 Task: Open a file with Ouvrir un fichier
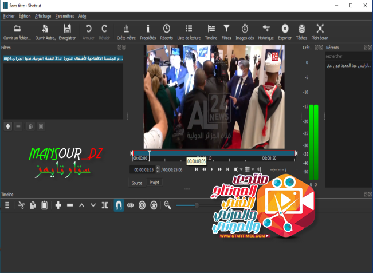(x=17, y=32)
